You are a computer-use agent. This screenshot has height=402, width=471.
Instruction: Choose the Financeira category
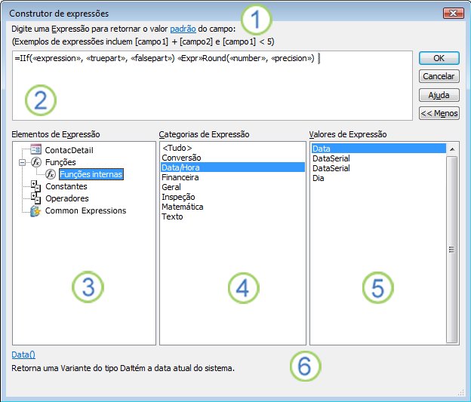(x=232, y=177)
